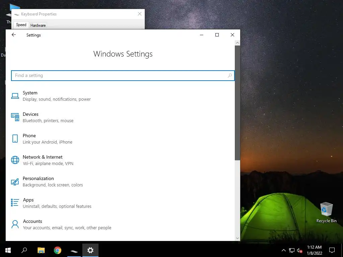
Task: Click the scrollbar down arrow in Settings
Action: coord(237,238)
